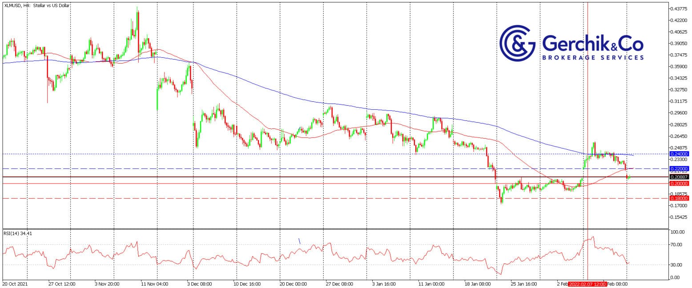The height and width of the screenshot is (288, 692).
Task: Click the small blue tick mark in RSI panel
Action: click(x=299, y=241)
